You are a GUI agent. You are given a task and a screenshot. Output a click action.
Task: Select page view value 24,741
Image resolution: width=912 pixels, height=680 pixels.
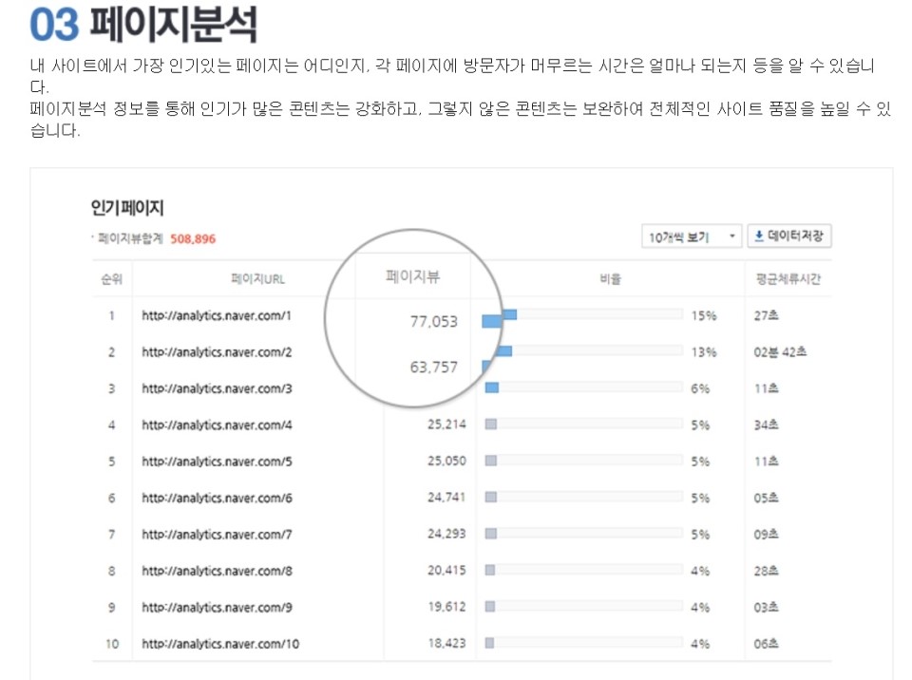click(x=446, y=498)
